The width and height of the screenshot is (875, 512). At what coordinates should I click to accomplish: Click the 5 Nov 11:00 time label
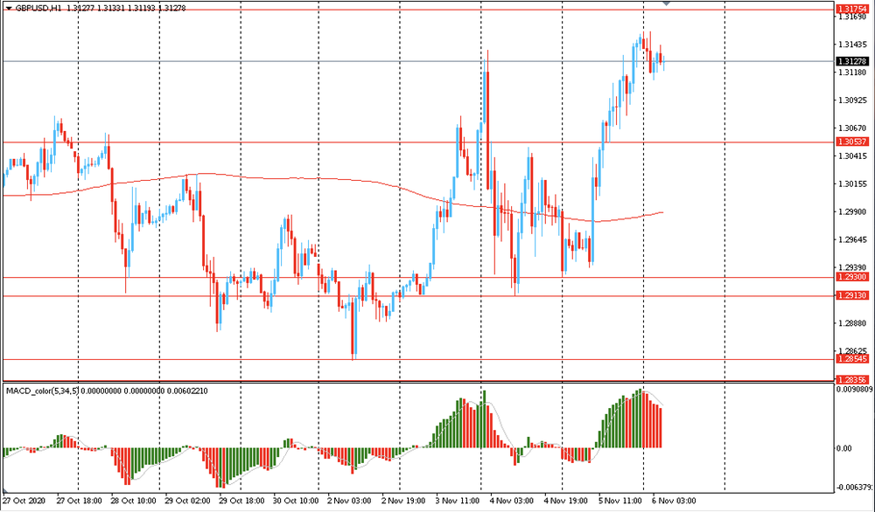(620, 501)
